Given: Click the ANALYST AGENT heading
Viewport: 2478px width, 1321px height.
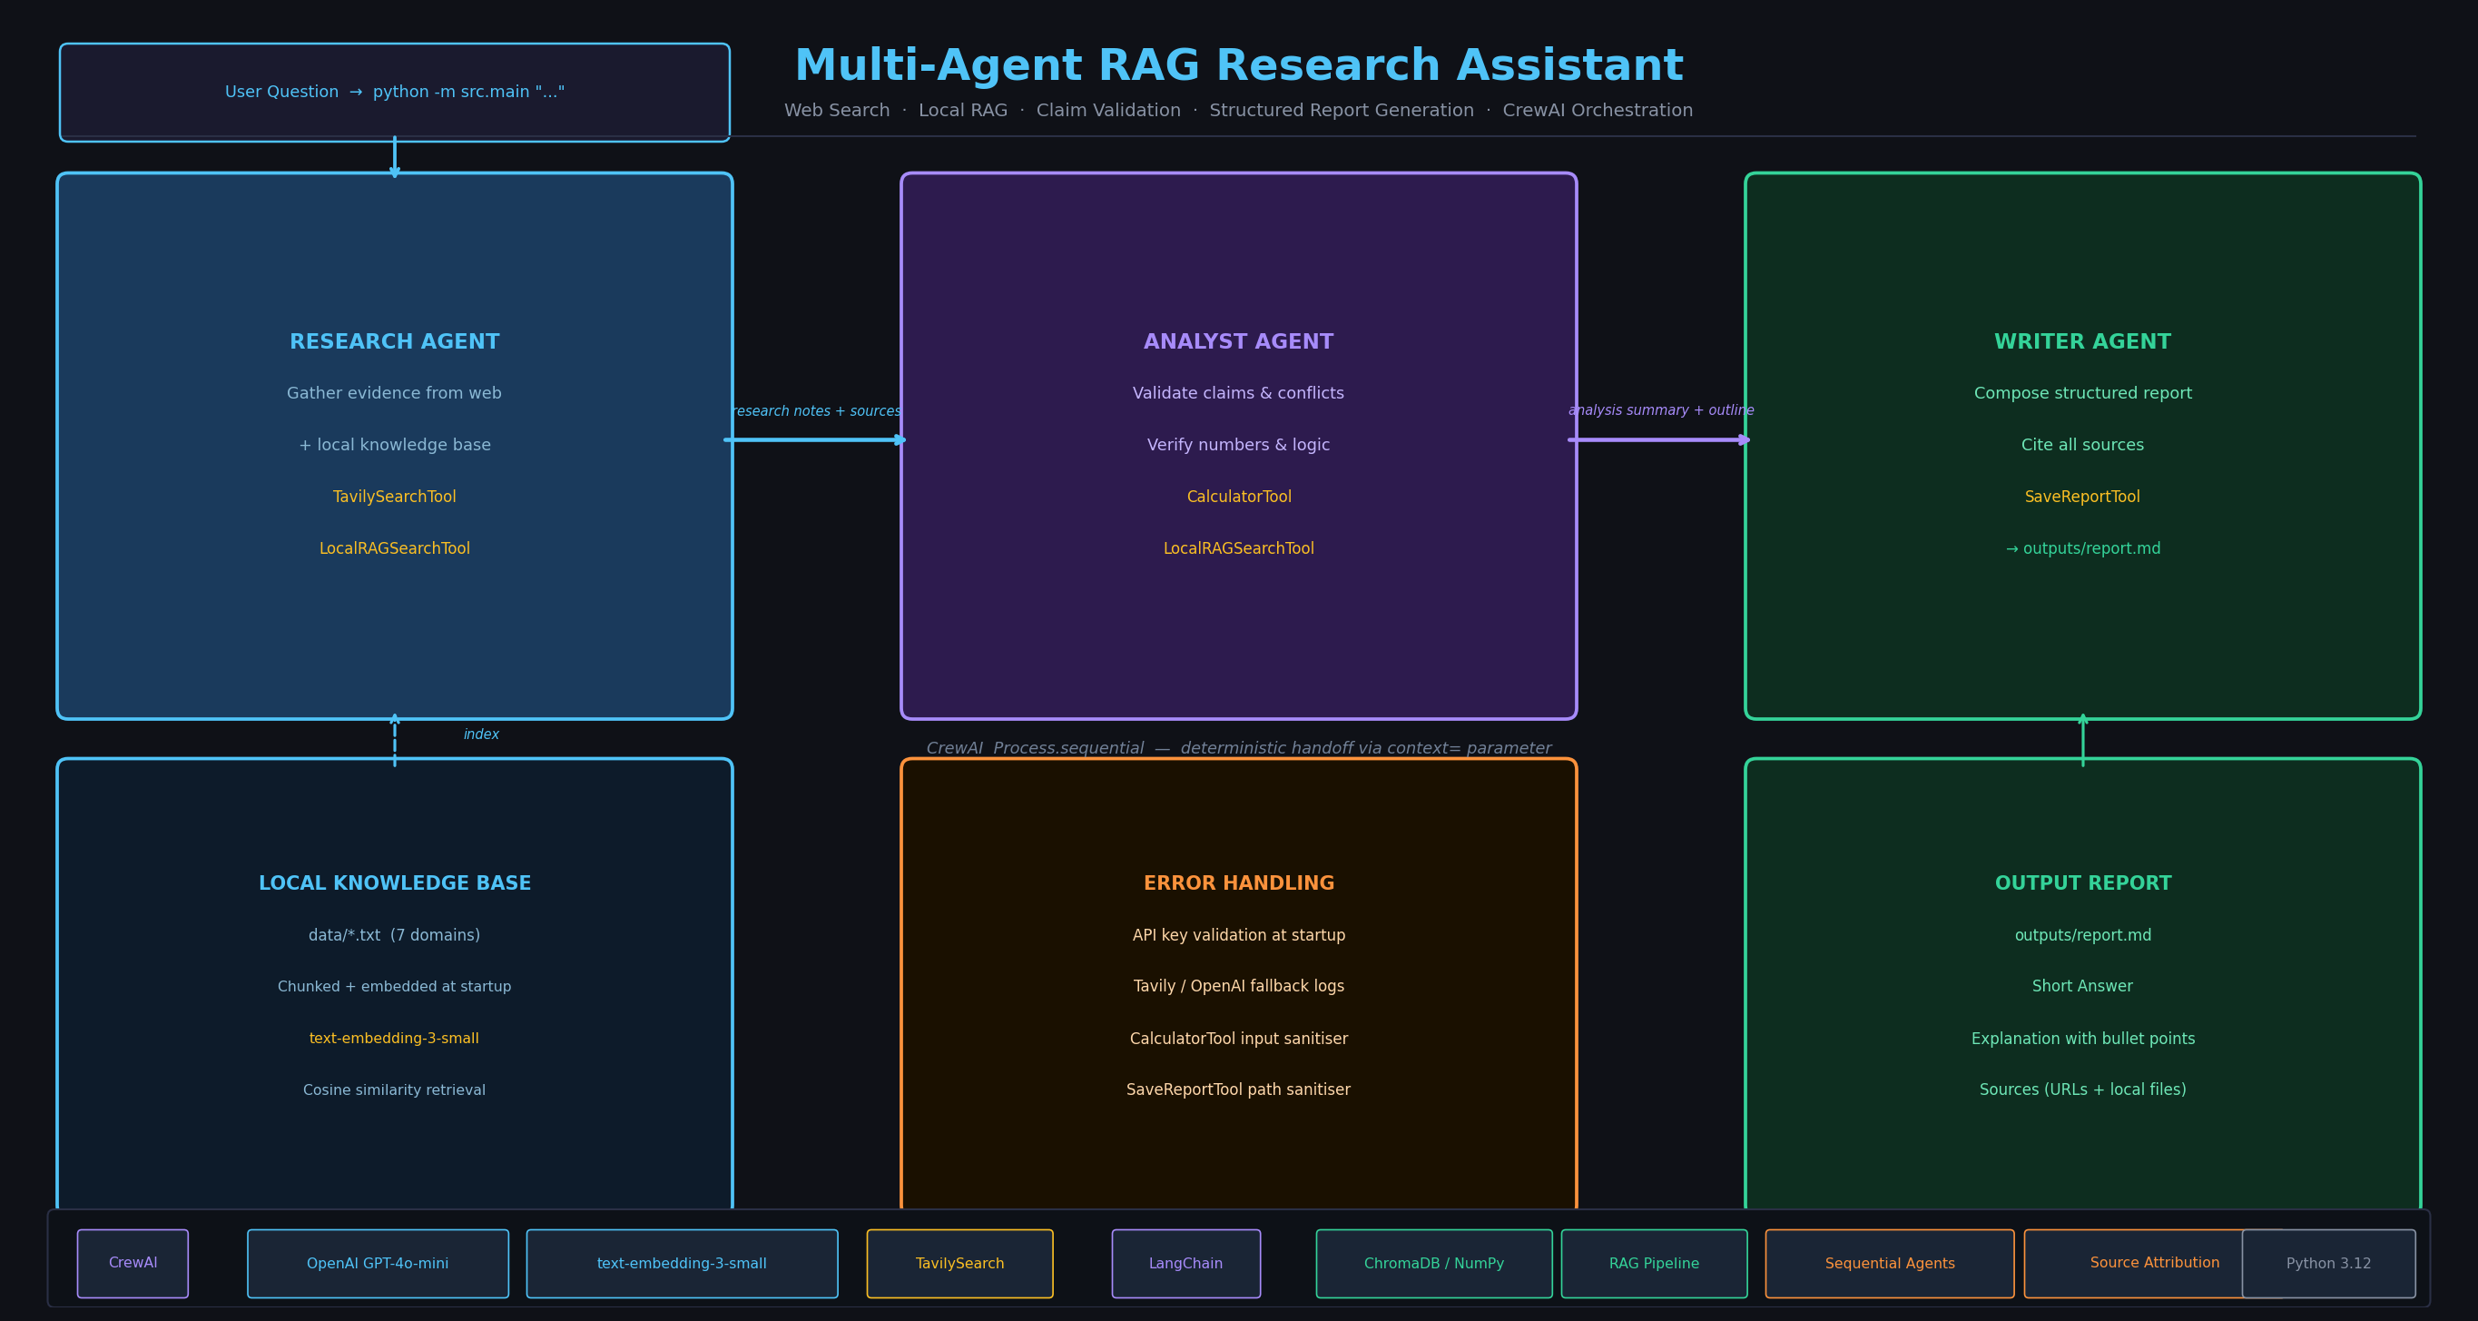Looking at the screenshot, I should 1238,341.
